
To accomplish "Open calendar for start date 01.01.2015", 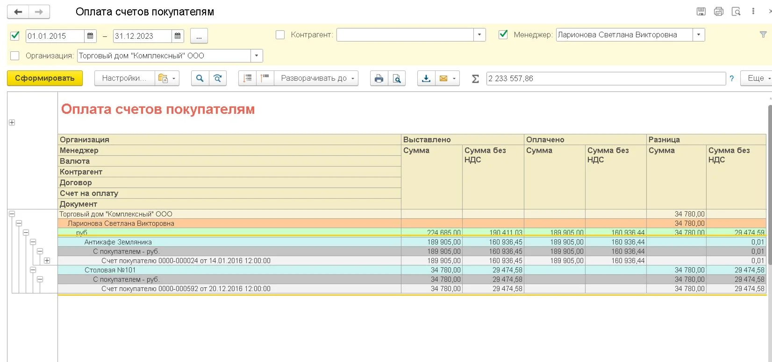I will pyautogui.click(x=91, y=36).
